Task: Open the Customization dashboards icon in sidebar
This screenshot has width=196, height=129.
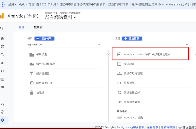Action: click(x=2, y=47)
